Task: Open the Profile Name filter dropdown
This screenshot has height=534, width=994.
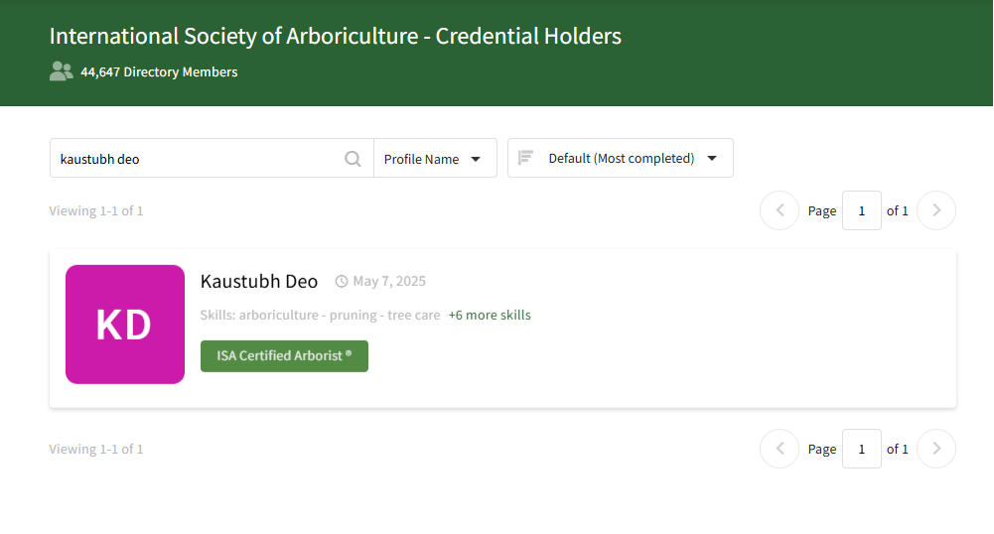Action: point(434,159)
